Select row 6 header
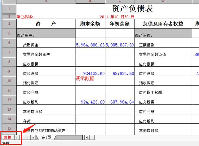 [9, 43]
